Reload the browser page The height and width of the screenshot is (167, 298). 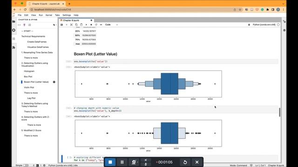[x=25, y=9]
